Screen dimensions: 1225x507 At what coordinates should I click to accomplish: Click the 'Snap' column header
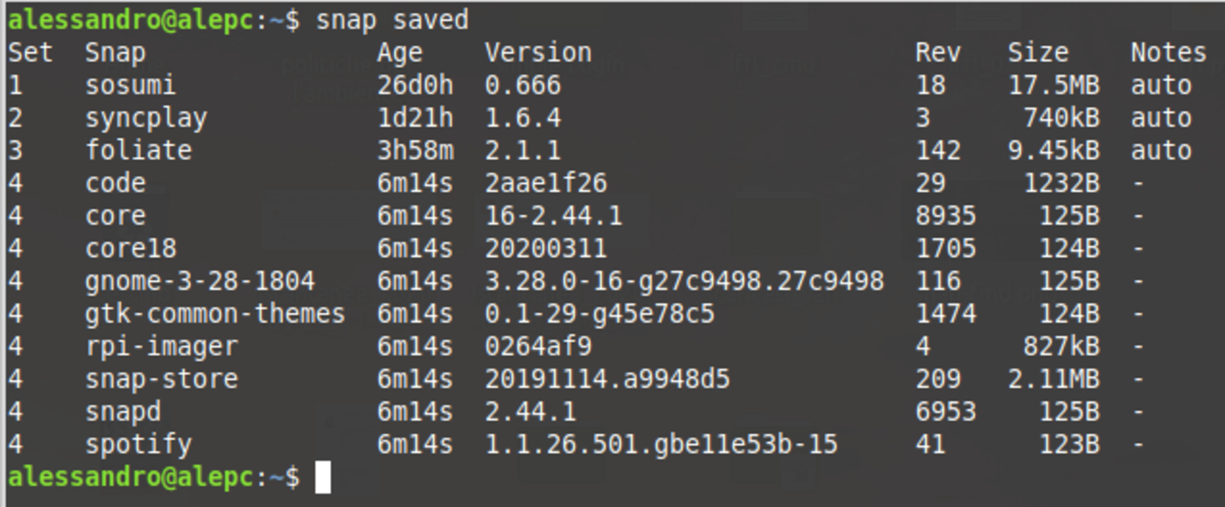pos(115,52)
